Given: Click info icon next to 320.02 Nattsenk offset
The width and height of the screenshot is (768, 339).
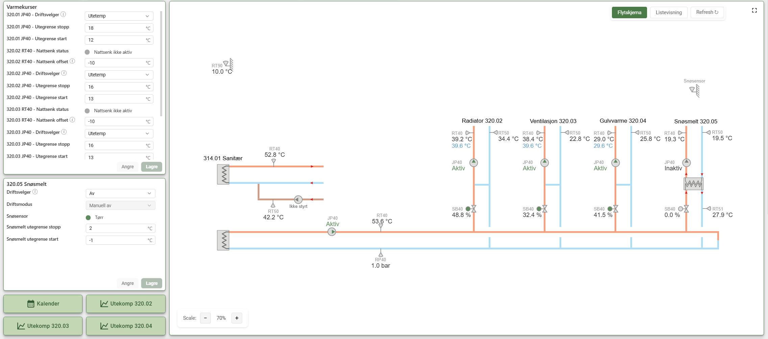Looking at the screenshot, I should click(x=72, y=61).
